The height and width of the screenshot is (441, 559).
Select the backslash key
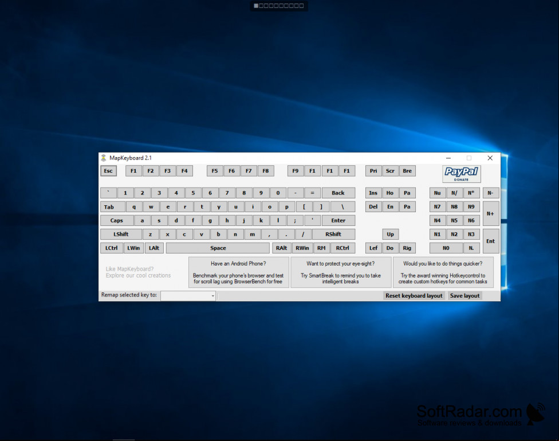pyautogui.click(x=343, y=207)
